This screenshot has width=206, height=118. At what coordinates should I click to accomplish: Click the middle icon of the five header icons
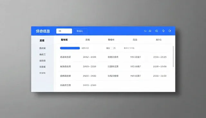tap(156, 31)
